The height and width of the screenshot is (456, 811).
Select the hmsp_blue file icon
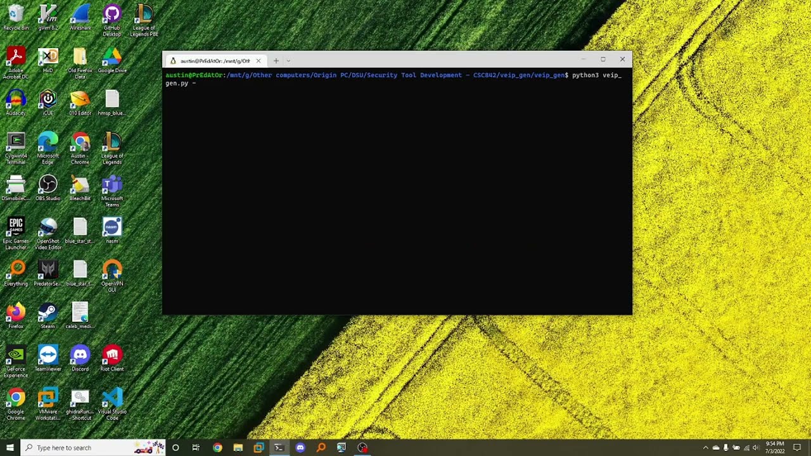point(112,103)
